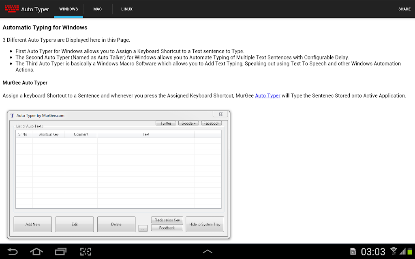Tap the battery status icon
415x259 pixels.
pyautogui.click(x=410, y=251)
